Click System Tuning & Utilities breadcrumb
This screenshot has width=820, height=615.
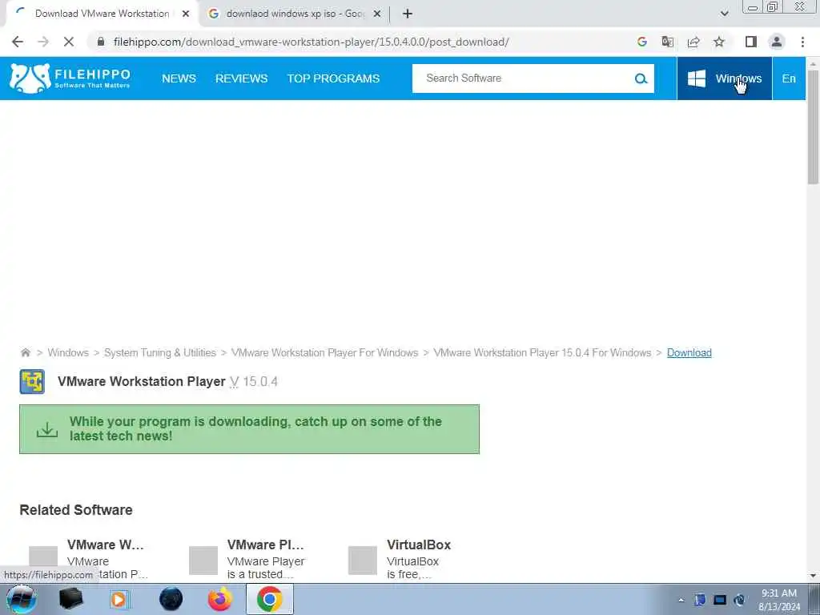coord(160,352)
